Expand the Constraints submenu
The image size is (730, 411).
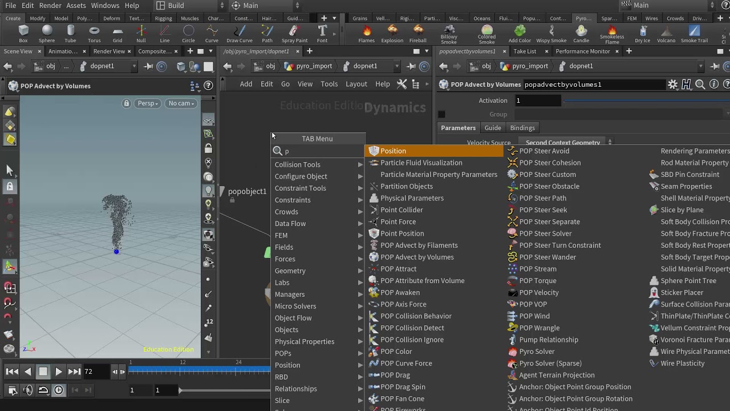[318, 200]
